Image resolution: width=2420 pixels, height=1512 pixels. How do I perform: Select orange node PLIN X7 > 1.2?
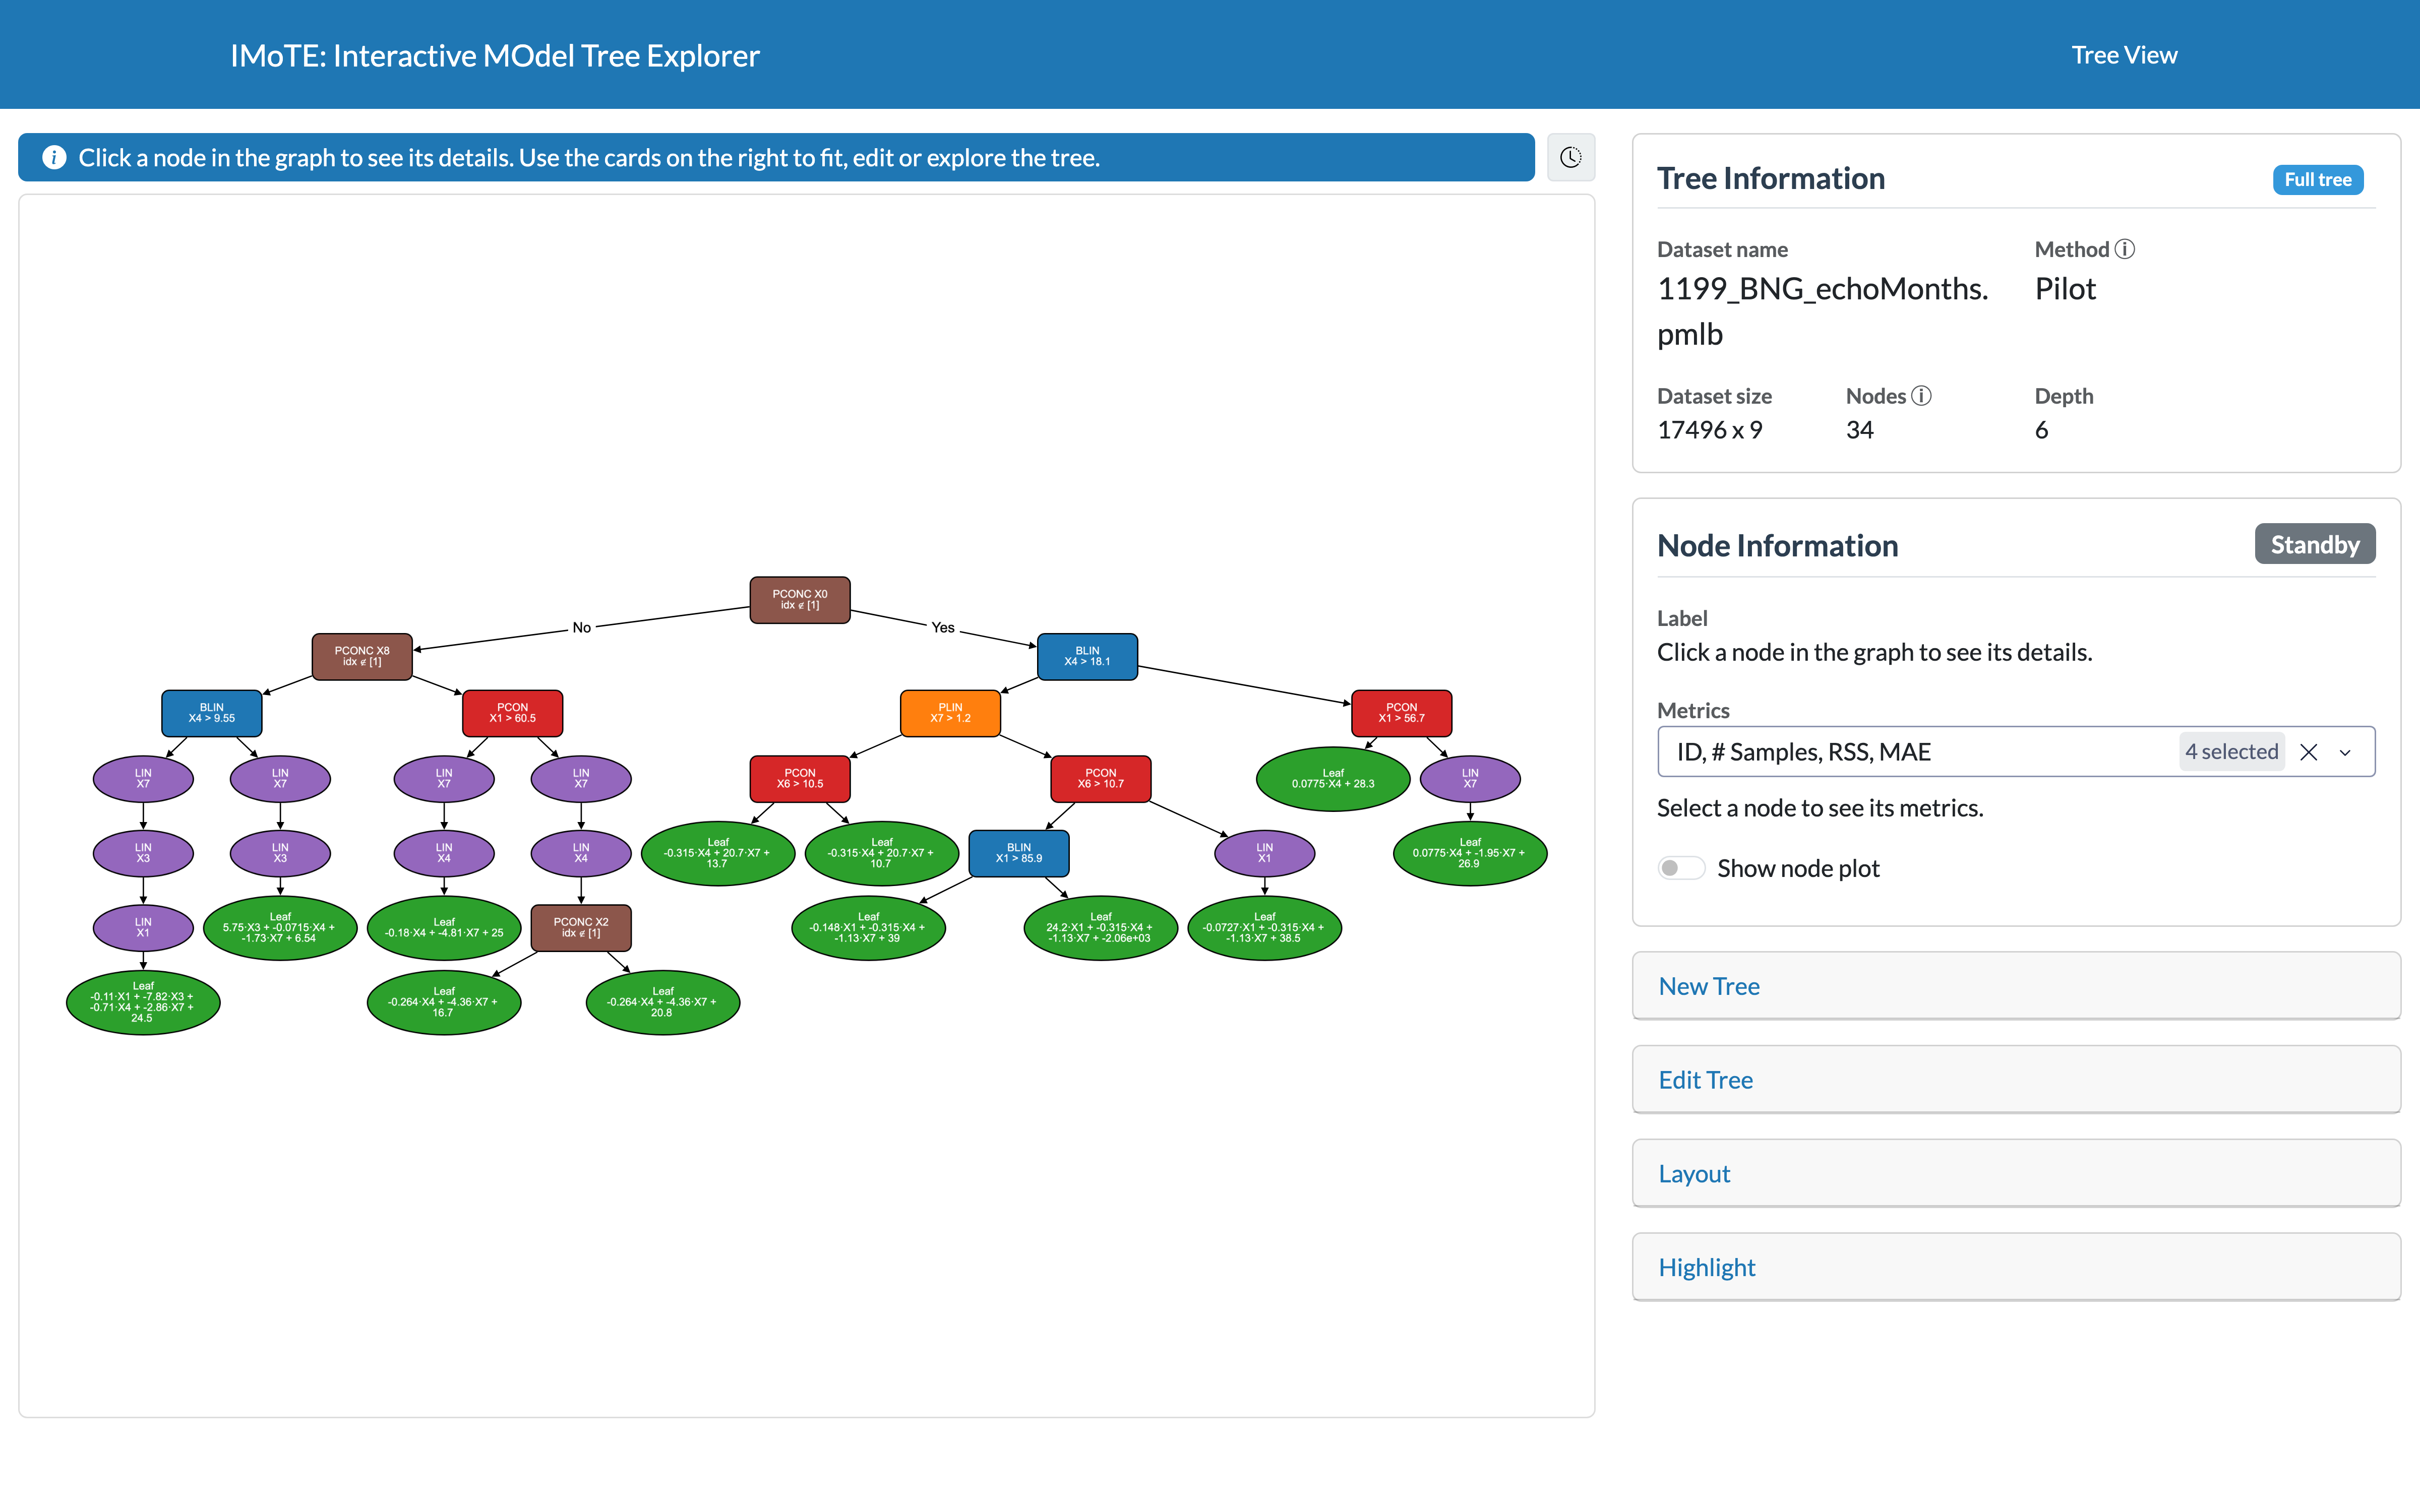point(950,713)
